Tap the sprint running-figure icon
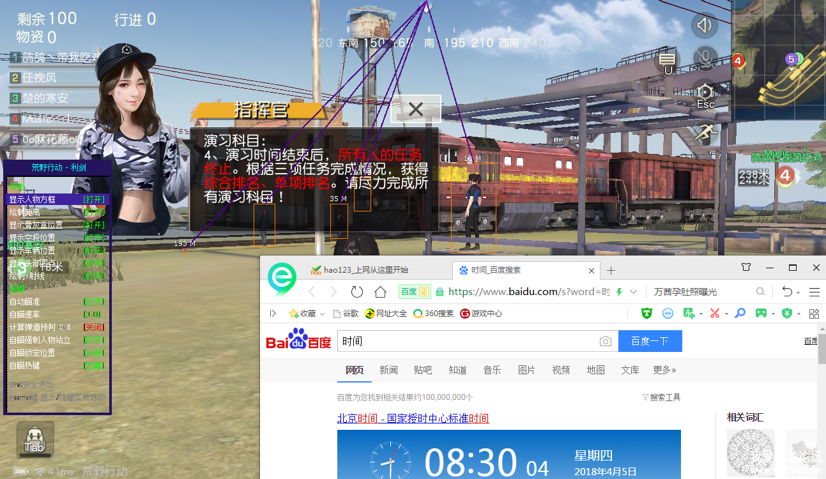This screenshot has height=479, width=826. click(705, 133)
